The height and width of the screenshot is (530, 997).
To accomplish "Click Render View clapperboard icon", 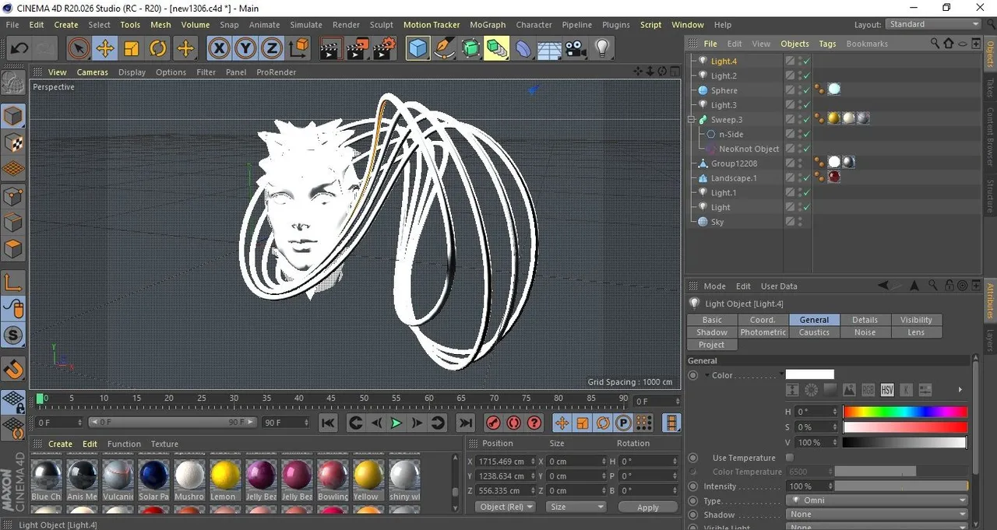I will pos(330,49).
